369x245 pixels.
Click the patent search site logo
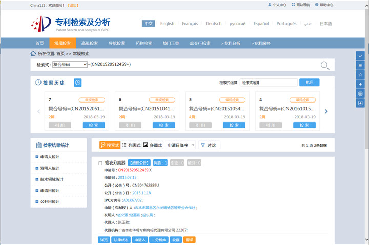71,24
